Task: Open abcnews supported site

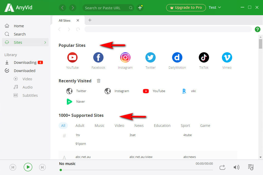Action: click(x=190, y=157)
